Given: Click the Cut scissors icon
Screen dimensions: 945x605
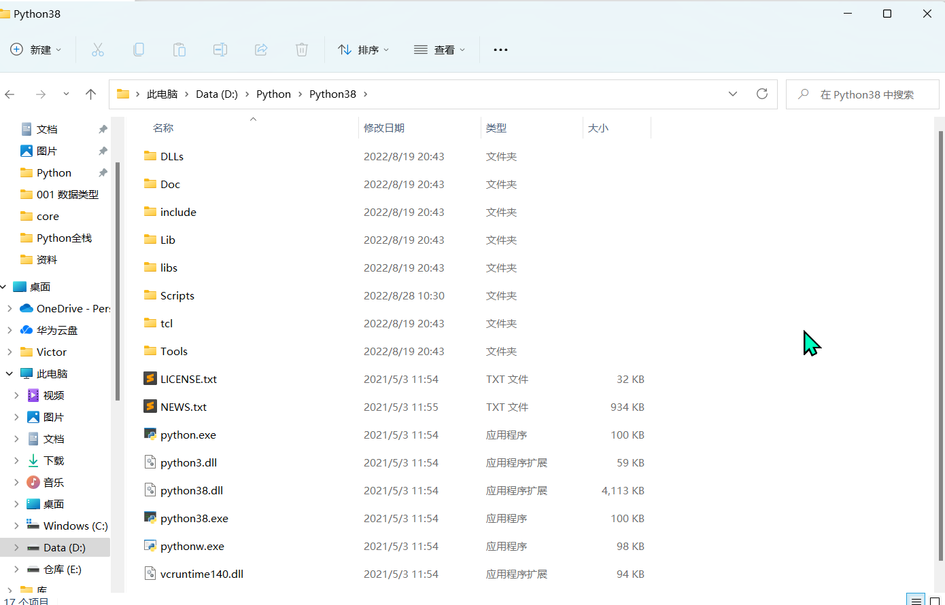Looking at the screenshot, I should pyautogui.click(x=98, y=50).
